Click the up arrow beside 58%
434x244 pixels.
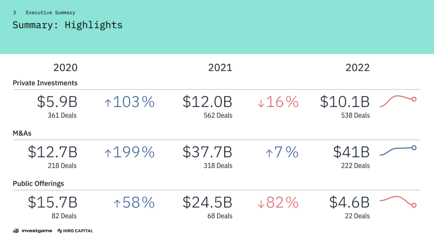point(117,203)
